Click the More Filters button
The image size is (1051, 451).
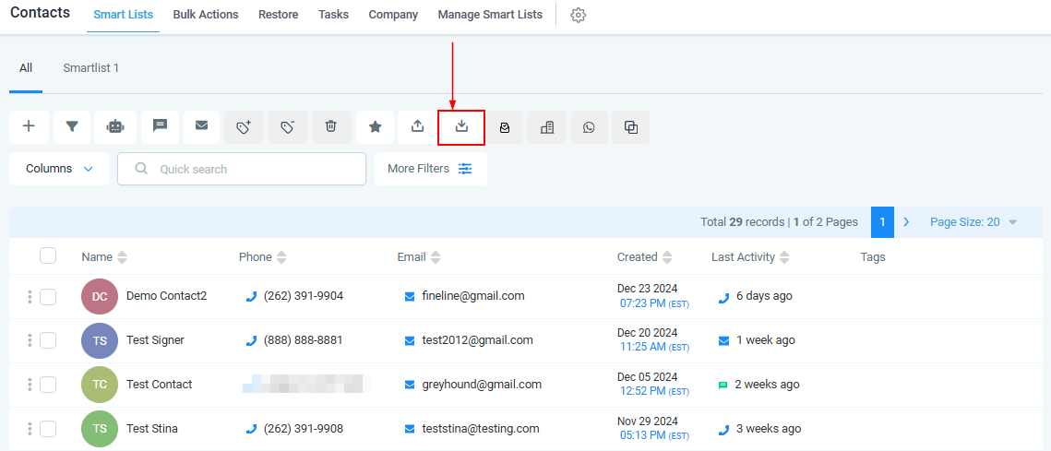(430, 169)
